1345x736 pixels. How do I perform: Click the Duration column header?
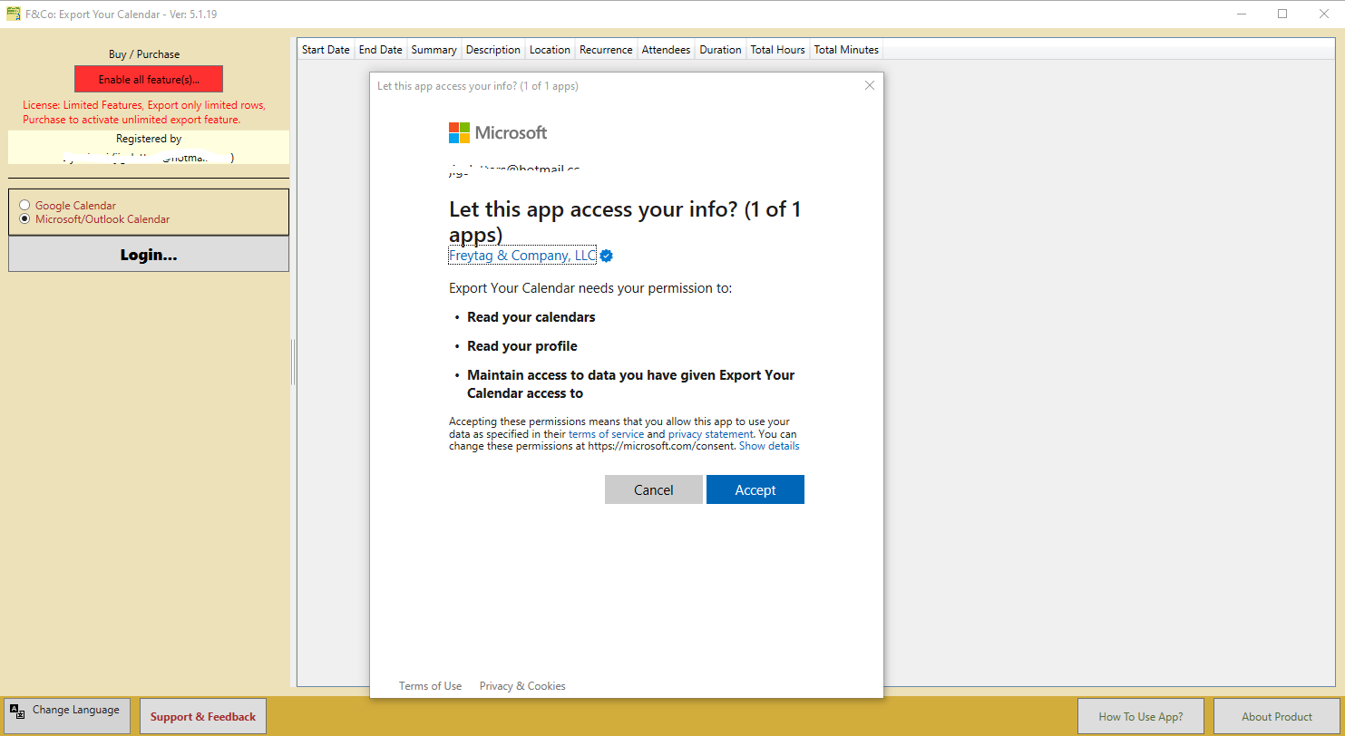tap(720, 50)
